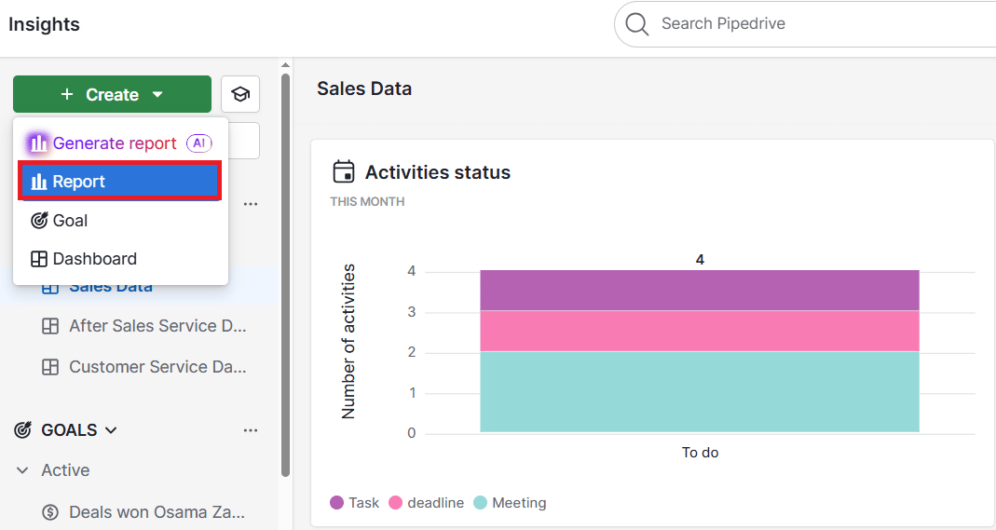The height and width of the screenshot is (530, 996).
Task: Click the GOALS target icon
Action: point(23,429)
